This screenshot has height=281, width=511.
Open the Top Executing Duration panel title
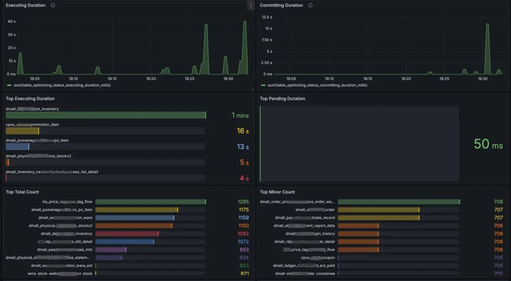point(30,98)
